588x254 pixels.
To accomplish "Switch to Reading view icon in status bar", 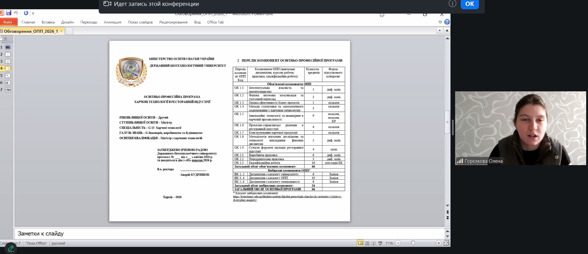I will 374,243.
